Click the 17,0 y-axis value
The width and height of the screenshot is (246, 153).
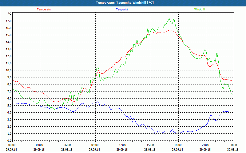[9, 21]
